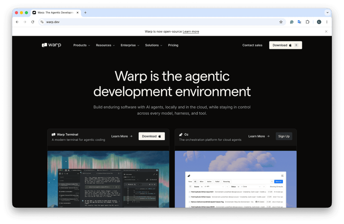The height and width of the screenshot is (224, 344).
Task: Tick checkbox for Find Duplicate GitHub Issue 8601
Action: (190, 192)
